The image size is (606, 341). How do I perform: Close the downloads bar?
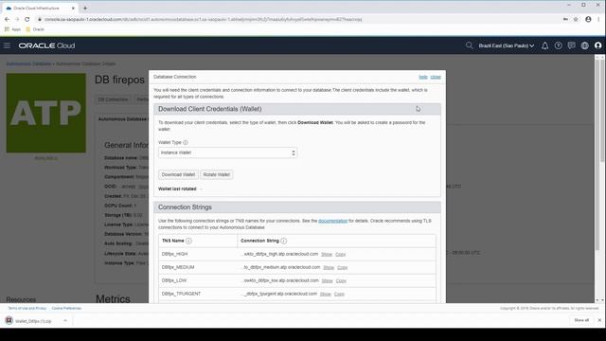tap(599, 320)
